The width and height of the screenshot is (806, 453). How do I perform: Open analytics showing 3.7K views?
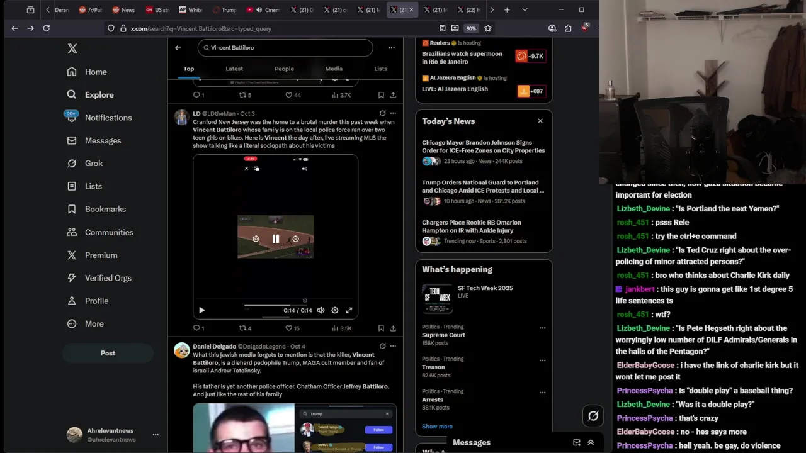click(x=341, y=95)
